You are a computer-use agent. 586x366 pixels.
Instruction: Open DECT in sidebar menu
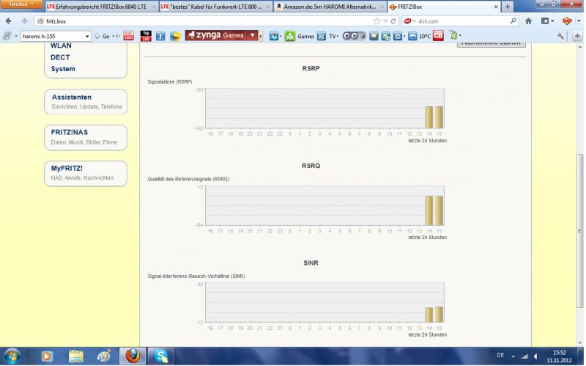(60, 57)
